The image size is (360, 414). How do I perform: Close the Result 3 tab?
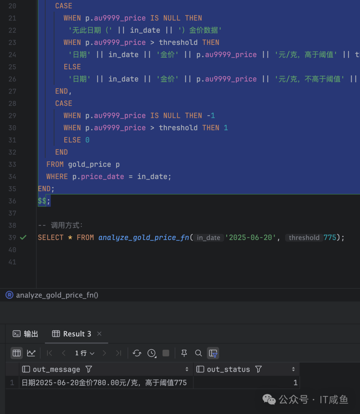(x=99, y=334)
